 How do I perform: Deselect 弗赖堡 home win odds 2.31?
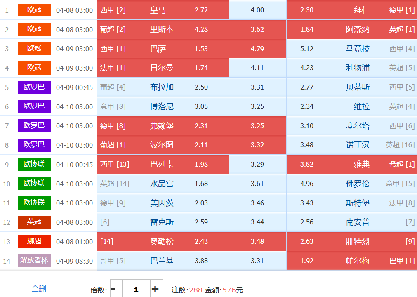163,126
